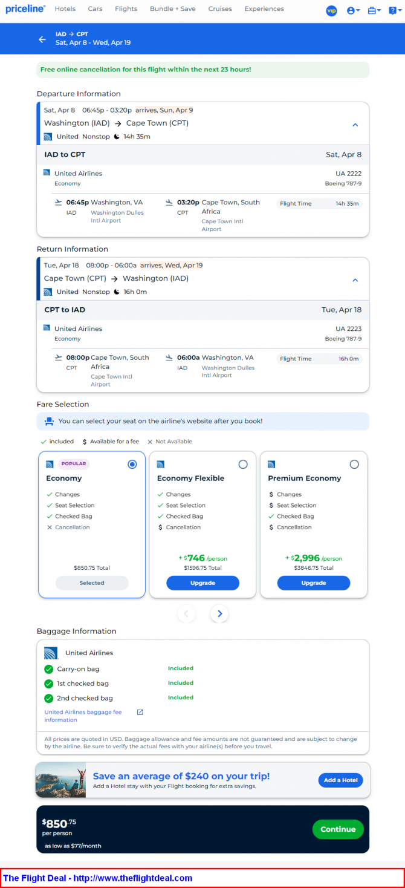Open the account profile menu
This screenshot has height=888, width=405.
click(353, 11)
